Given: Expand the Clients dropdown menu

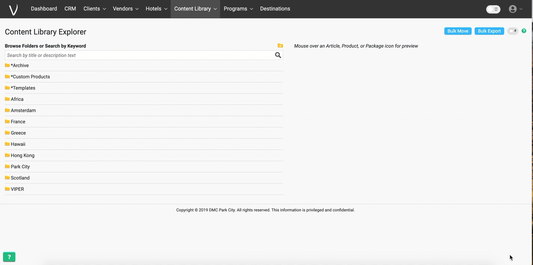Looking at the screenshot, I should (95, 9).
